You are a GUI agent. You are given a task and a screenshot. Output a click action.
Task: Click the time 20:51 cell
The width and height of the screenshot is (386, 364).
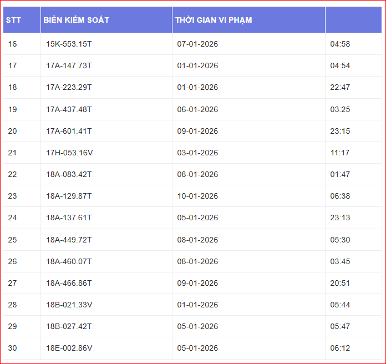(x=340, y=283)
